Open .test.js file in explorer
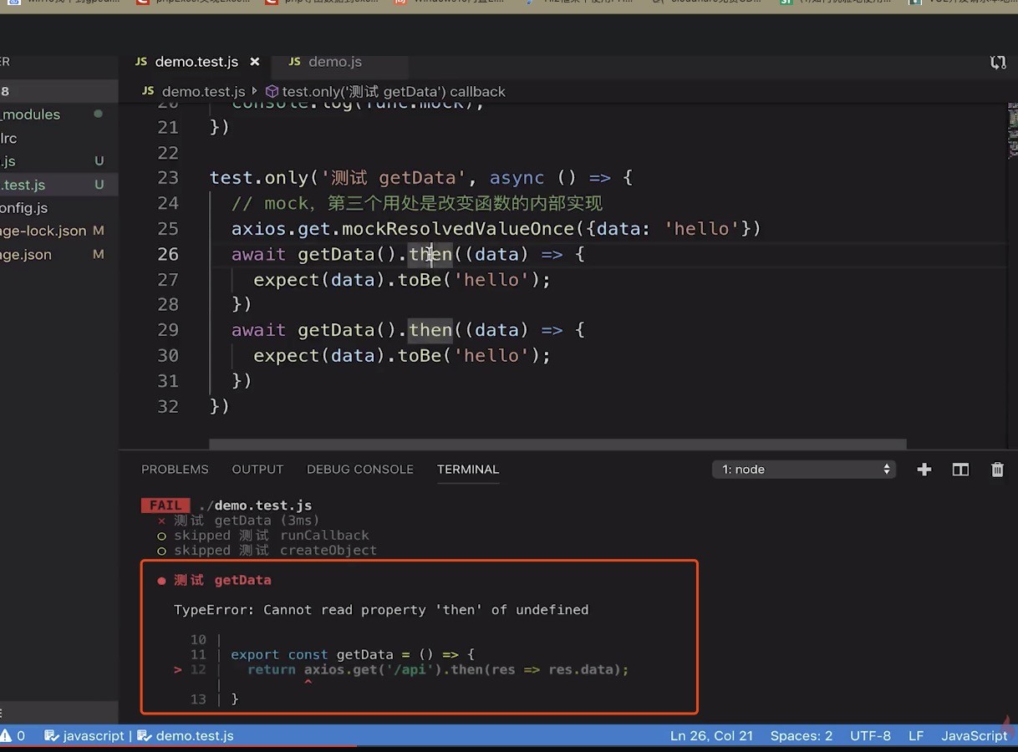1018x752 pixels. click(x=59, y=185)
